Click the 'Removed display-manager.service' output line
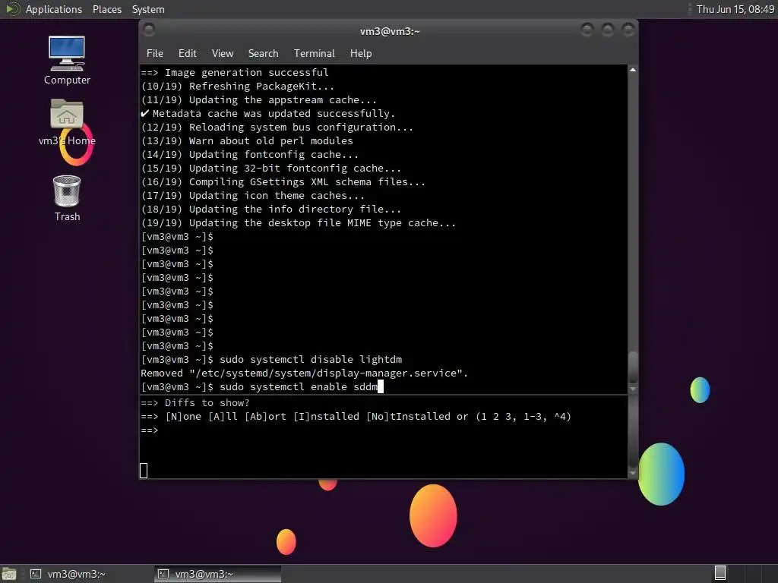Viewport: 778px width, 583px height. 304,373
